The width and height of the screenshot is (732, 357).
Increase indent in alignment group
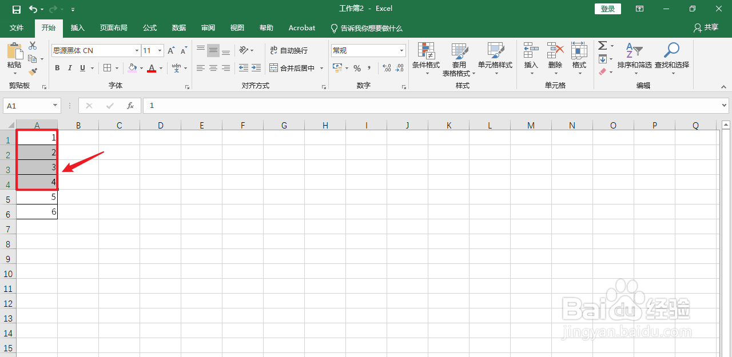coord(256,68)
